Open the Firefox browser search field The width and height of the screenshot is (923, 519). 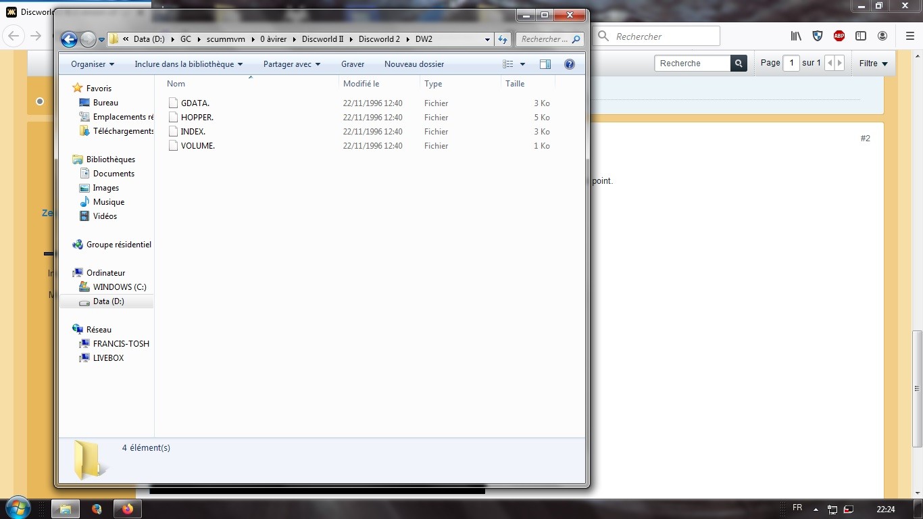[x=657, y=36]
